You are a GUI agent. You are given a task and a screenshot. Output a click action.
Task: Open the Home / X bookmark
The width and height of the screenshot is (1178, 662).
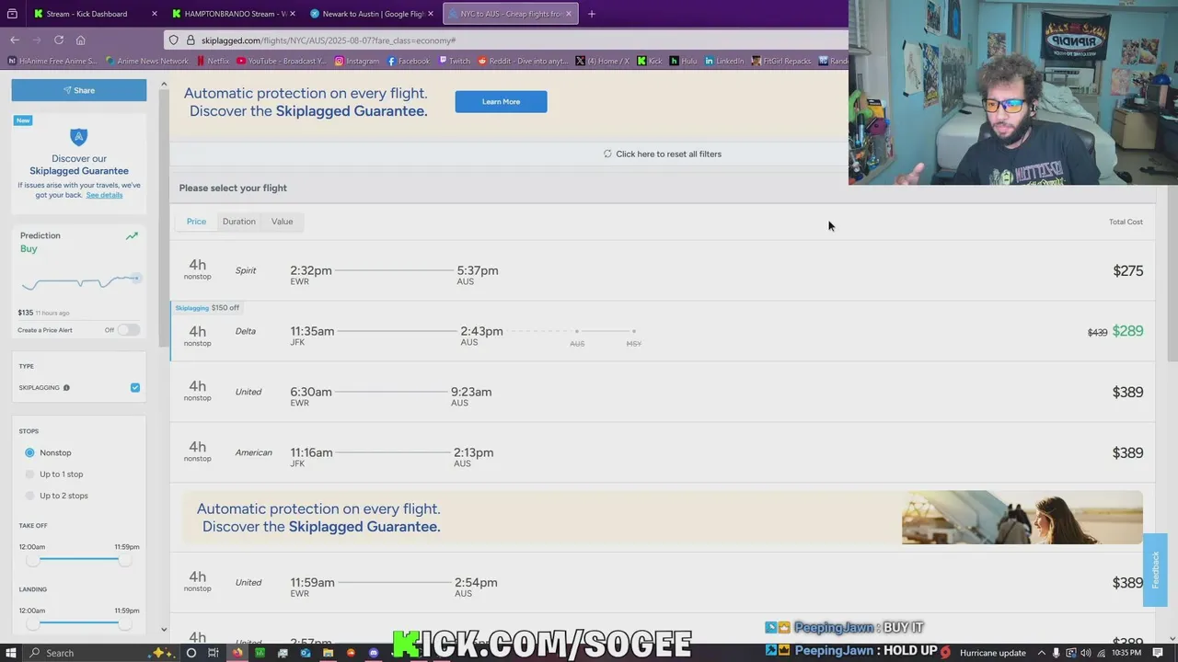(x=603, y=61)
